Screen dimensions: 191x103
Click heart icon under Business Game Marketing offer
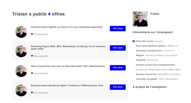coord(32,92)
